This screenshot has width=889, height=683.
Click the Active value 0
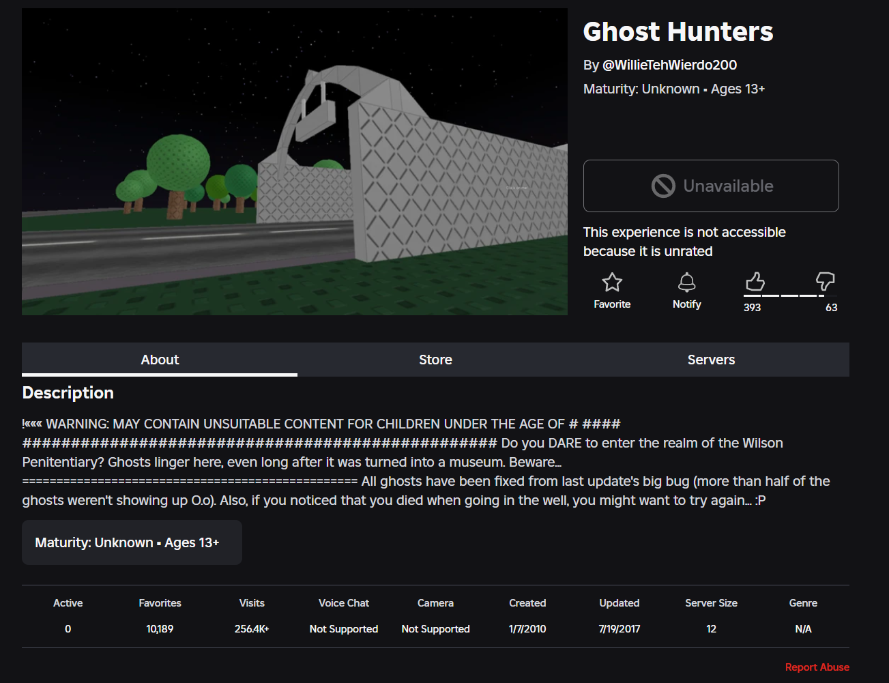click(68, 629)
